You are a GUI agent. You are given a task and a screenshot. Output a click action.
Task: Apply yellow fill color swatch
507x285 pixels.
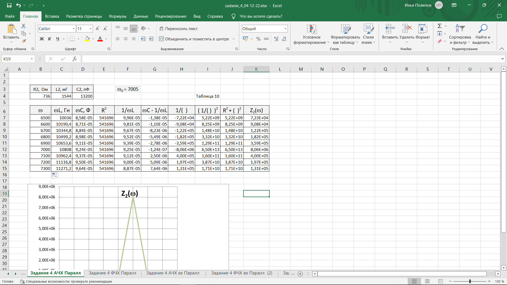[x=87, y=39]
